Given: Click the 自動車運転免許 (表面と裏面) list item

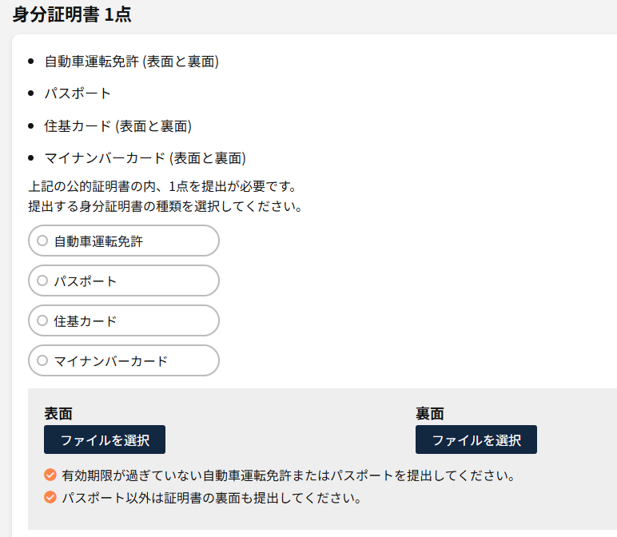Looking at the screenshot, I should coord(132,62).
